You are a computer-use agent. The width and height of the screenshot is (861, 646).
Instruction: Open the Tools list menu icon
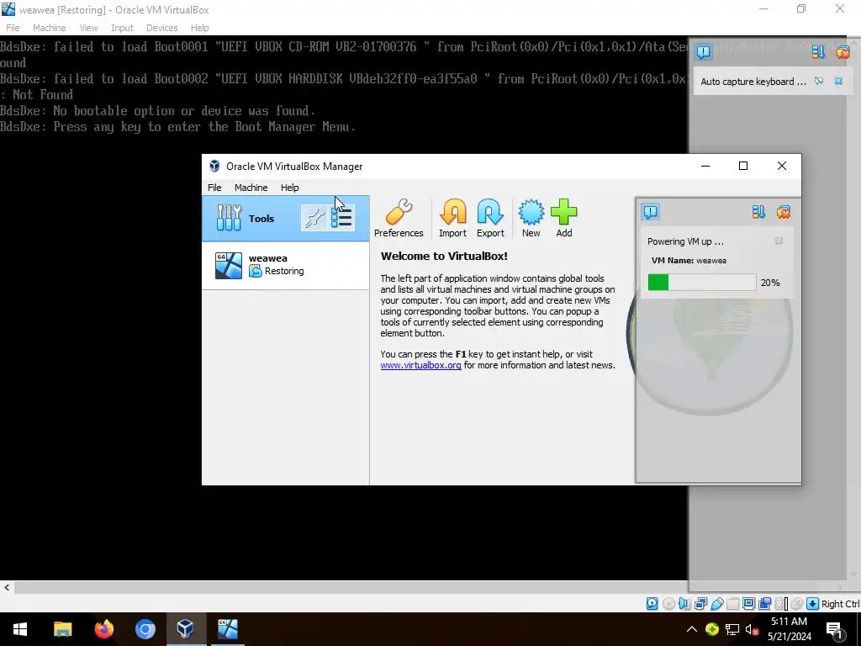coord(341,218)
